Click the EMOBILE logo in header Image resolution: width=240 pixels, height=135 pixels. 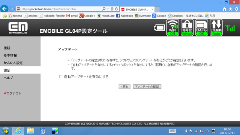pyautogui.click(x=18, y=27)
